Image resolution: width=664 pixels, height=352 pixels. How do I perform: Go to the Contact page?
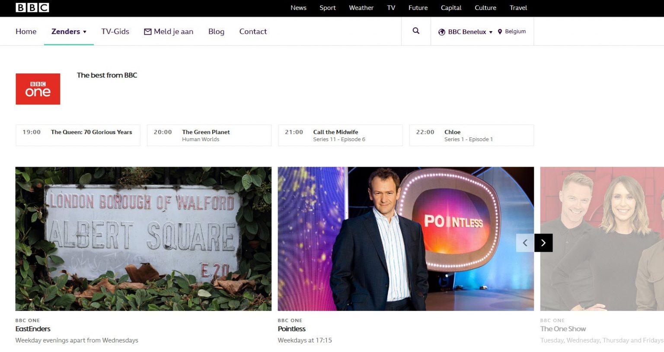[253, 31]
